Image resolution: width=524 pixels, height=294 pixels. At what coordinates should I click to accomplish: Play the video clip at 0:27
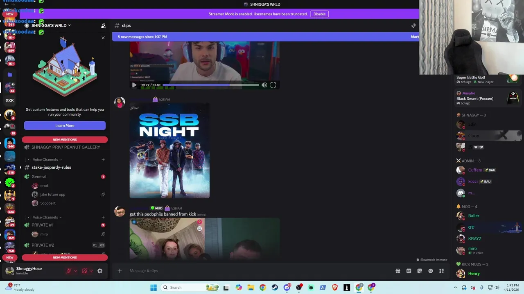[x=134, y=85]
